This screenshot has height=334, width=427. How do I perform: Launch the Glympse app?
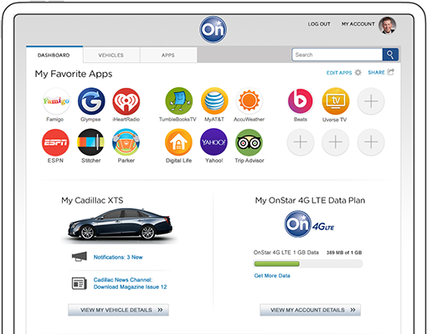91,101
